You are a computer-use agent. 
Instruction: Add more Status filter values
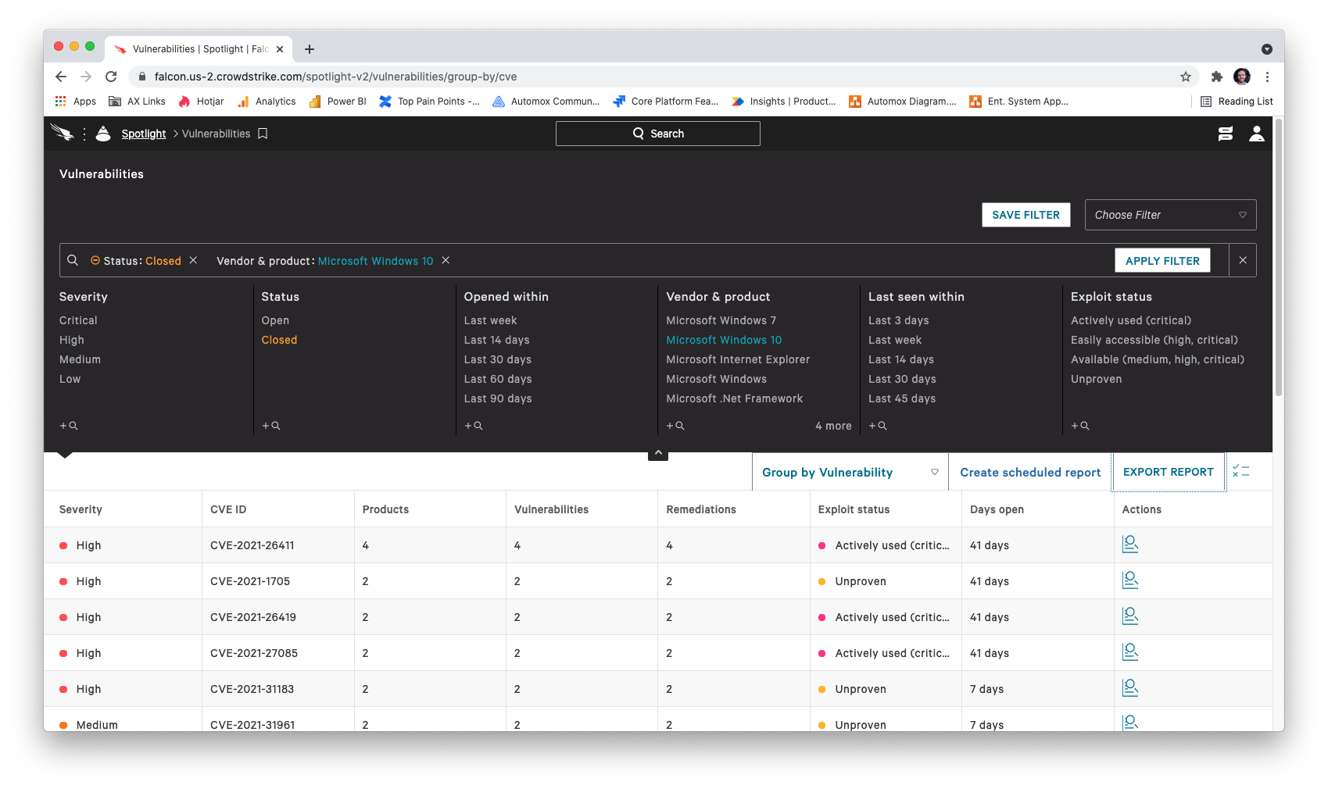pyautogui.click(x=271, y=426)
